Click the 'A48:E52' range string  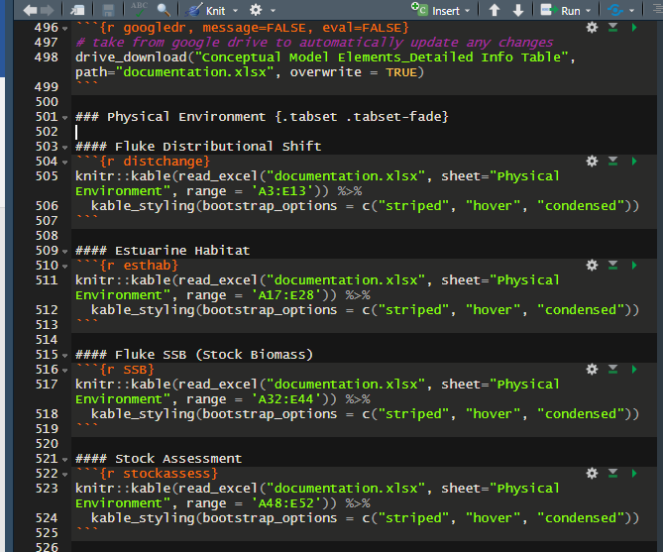288,503
